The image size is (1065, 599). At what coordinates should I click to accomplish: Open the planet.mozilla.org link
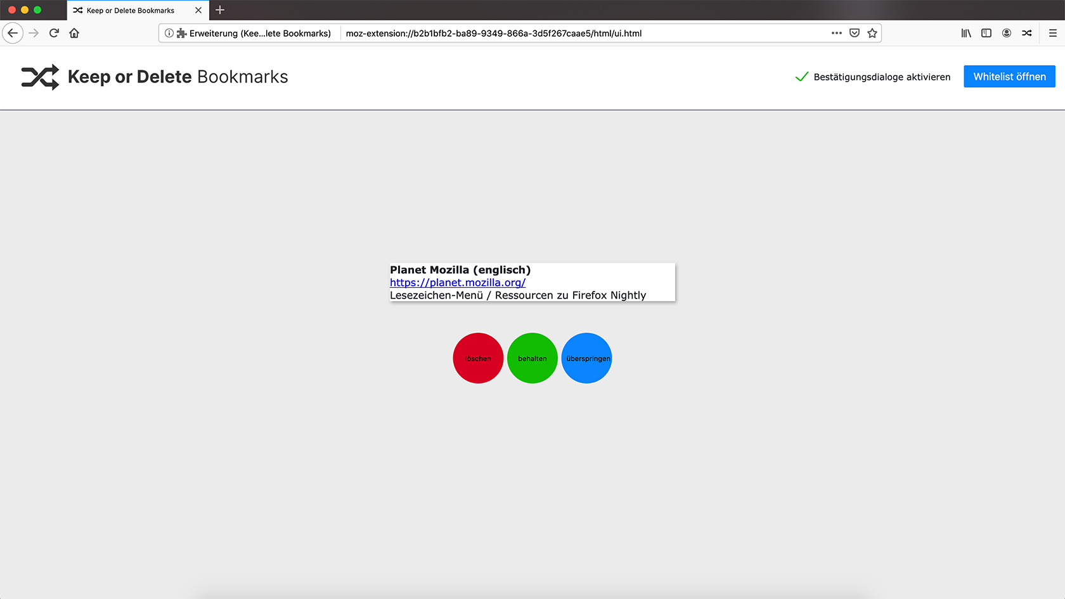458,283
